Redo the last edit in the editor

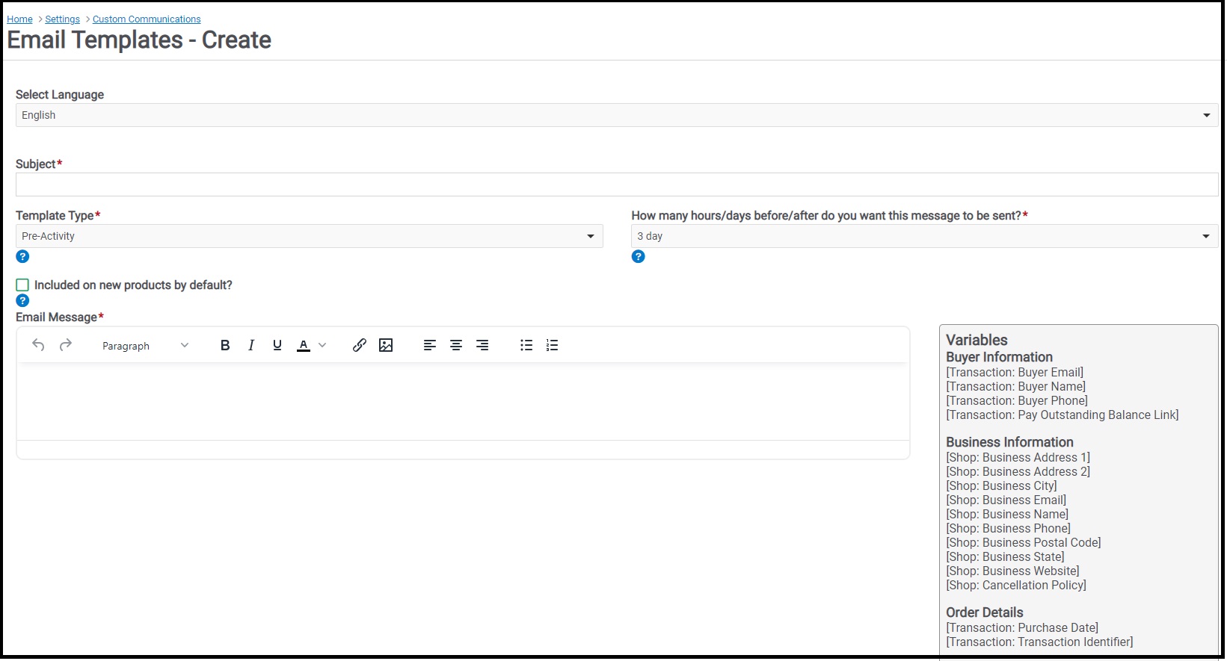[x=66, y=345]
